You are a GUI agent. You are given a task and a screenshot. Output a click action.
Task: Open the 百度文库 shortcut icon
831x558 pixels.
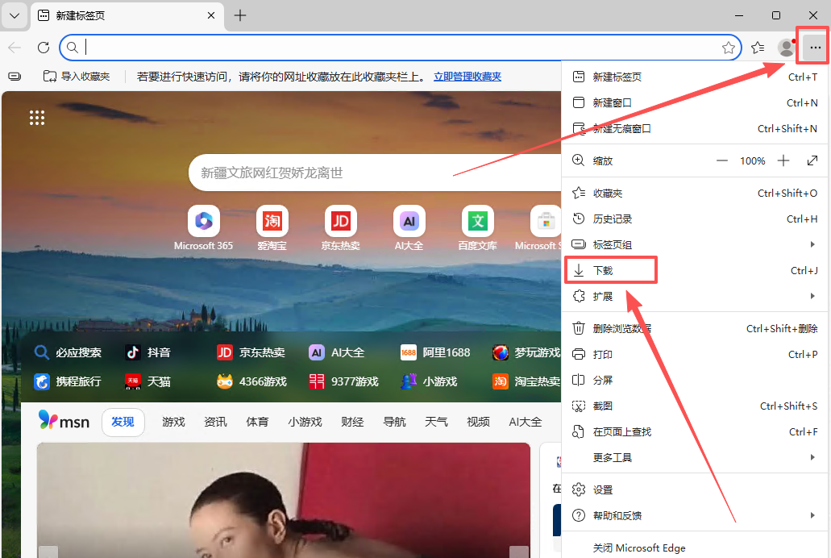point(477,221)
